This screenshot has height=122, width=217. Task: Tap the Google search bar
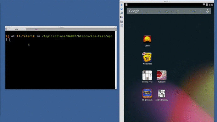[x=169, y=11]
